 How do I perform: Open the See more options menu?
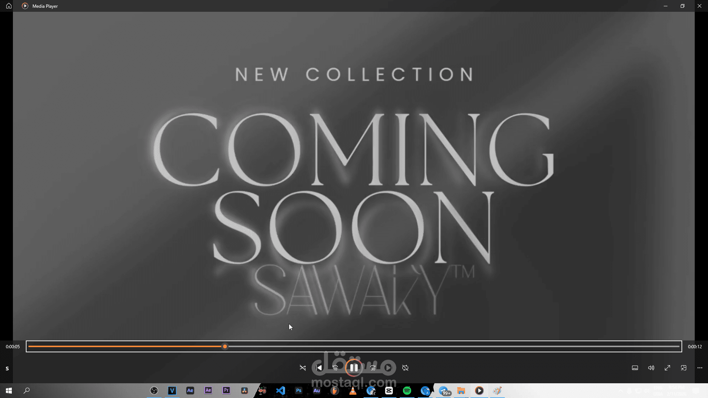coord(700,368)
